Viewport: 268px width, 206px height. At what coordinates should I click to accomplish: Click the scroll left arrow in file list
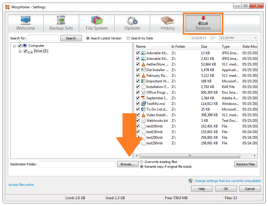[137, 156]
